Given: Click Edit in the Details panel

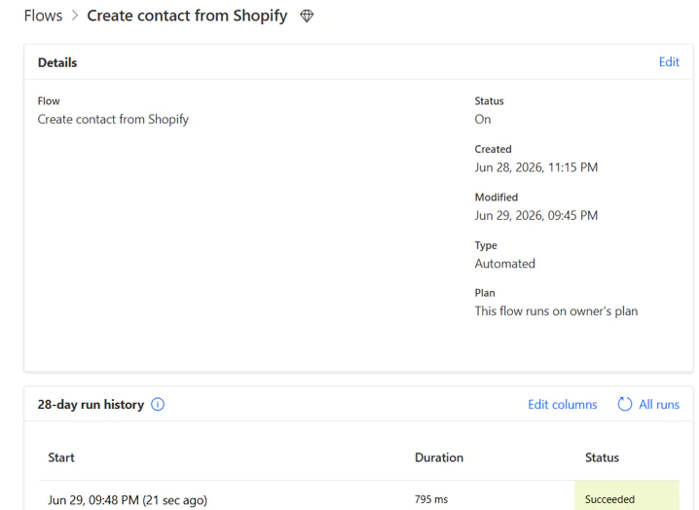Looking at the screenshot, I should (x=669, y=62).
